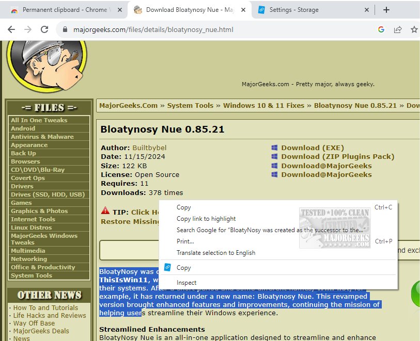The height and width of the screenshot is (341, 420).
Task: Open All In One Tweaks category
Action: coord(49,120)
